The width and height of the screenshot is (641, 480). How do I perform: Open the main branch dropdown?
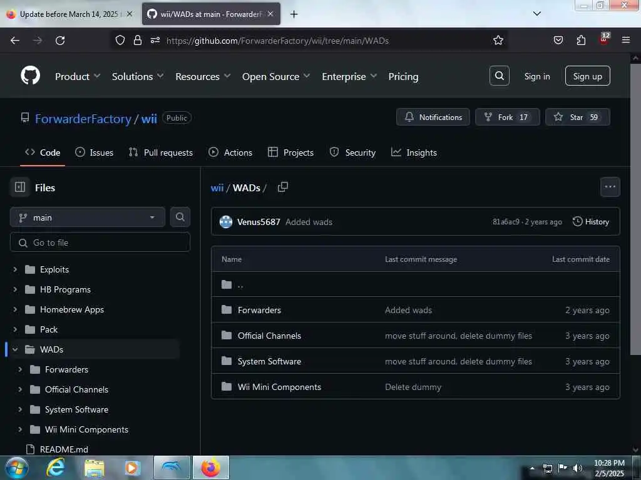point(88,217)
